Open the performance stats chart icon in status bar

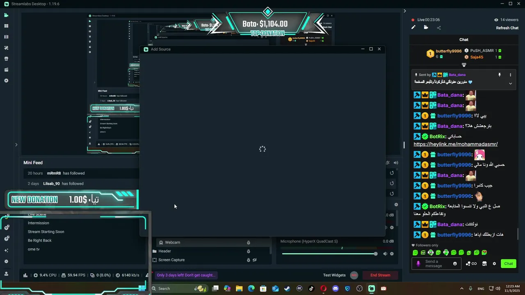pyautogui.click(x=25, y=275)
